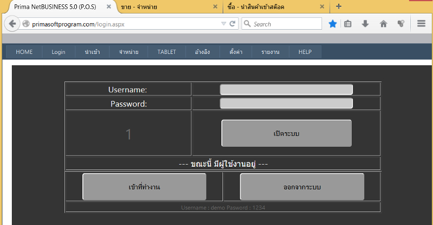Open the downloads arrow icon
Image resolution: width=433 pixels, height=225 pixels.
pos(365,24)
